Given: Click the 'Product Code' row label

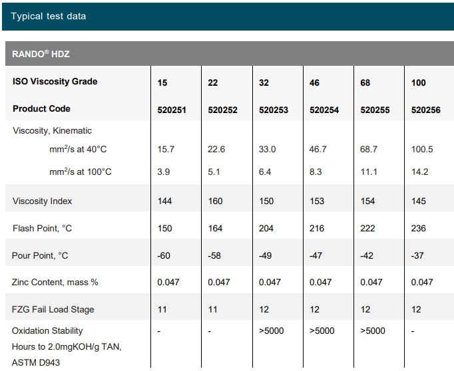Looking at the screenshot, I should (x=41, y=109).
